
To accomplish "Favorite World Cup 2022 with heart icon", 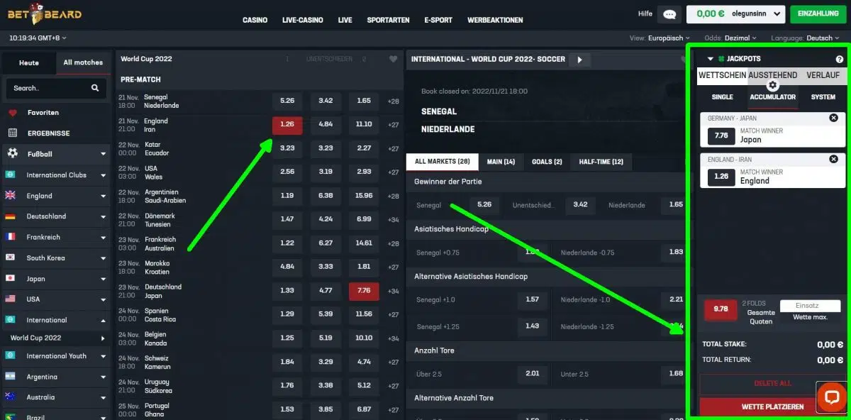I will point(393,60).
